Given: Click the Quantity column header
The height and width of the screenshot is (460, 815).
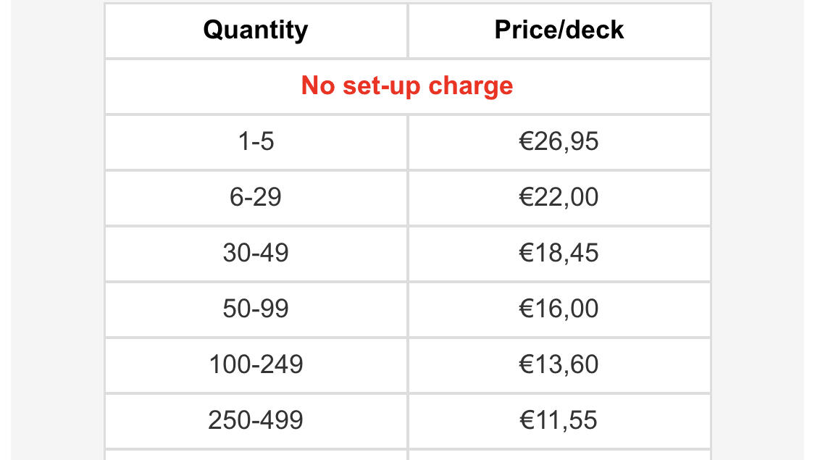Looking at the screenshot, I should 256,30.
